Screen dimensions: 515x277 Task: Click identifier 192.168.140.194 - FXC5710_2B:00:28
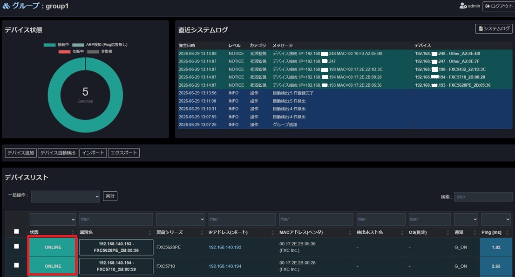116,266
